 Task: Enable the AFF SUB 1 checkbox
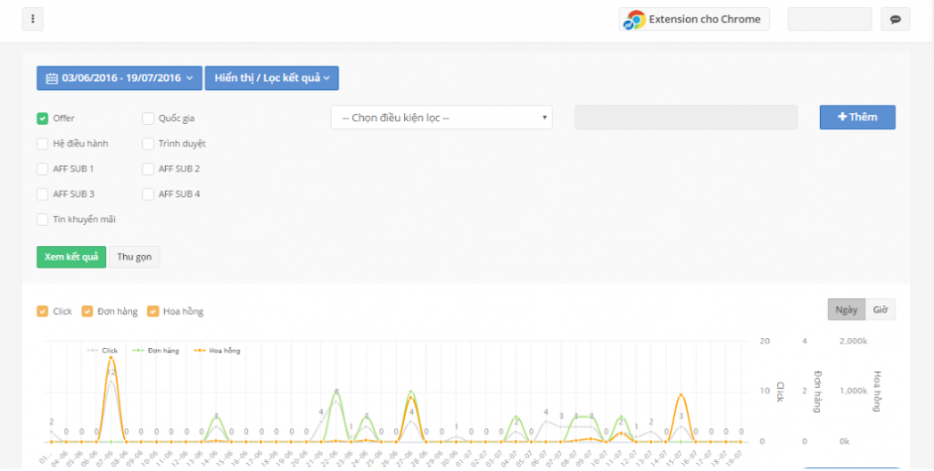pos(43,169)
